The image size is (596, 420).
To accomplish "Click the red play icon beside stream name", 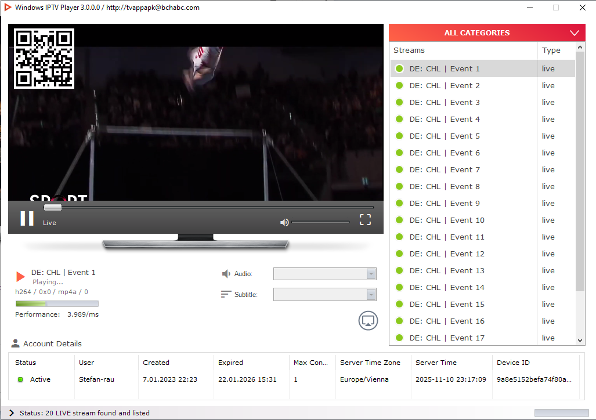I will pyautogui.click(x=21, y=277).
